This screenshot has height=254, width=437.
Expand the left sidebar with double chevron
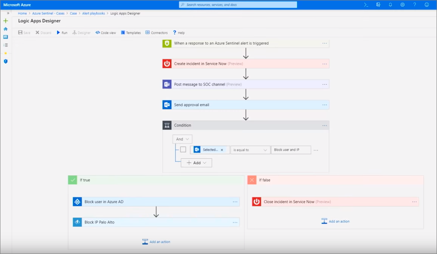coord(8,13)
